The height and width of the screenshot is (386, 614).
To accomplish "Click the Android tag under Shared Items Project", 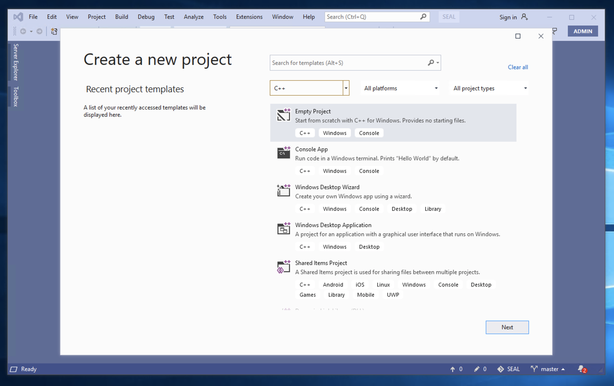I will [333, 285].
